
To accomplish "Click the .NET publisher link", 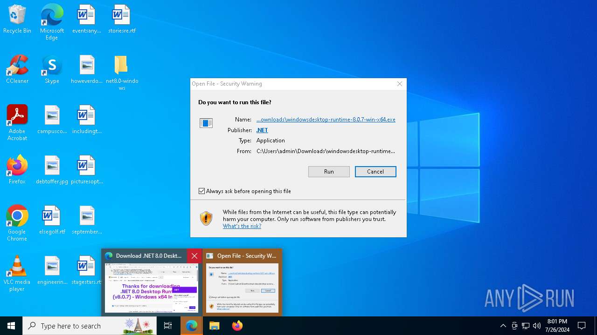I will tap(262, 130).
